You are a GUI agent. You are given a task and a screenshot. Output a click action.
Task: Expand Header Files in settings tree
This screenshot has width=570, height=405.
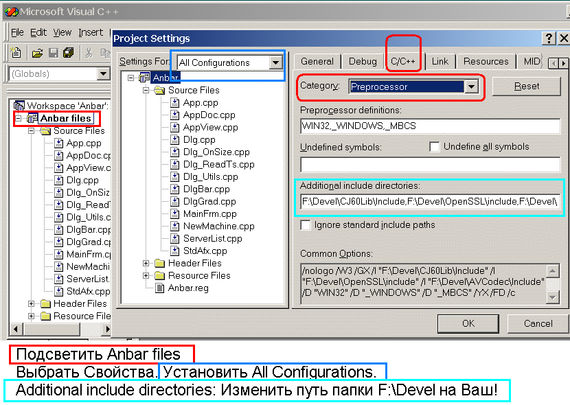point(146,264)
